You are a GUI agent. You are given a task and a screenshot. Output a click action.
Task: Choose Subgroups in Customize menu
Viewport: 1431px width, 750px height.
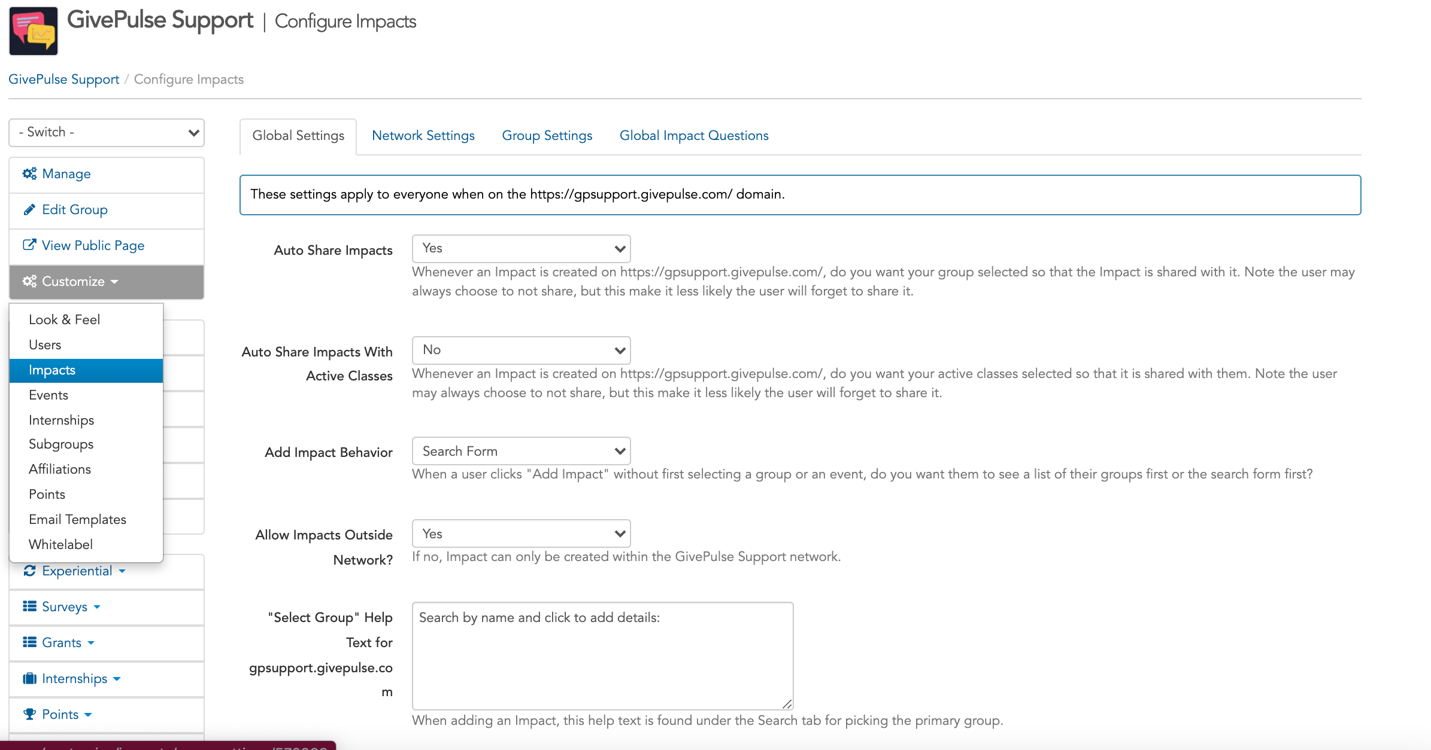point(86,444)
